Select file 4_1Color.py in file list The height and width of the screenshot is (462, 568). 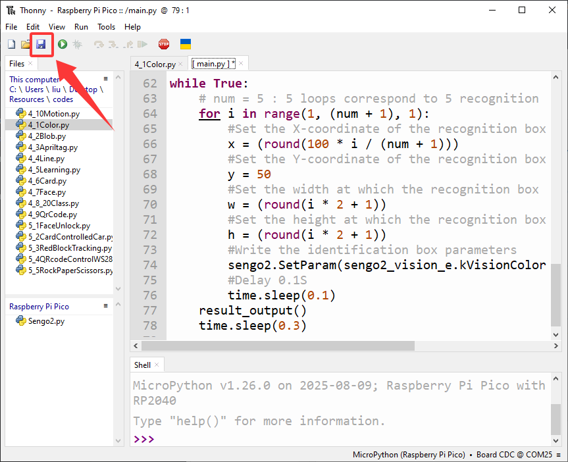(49, 125)
